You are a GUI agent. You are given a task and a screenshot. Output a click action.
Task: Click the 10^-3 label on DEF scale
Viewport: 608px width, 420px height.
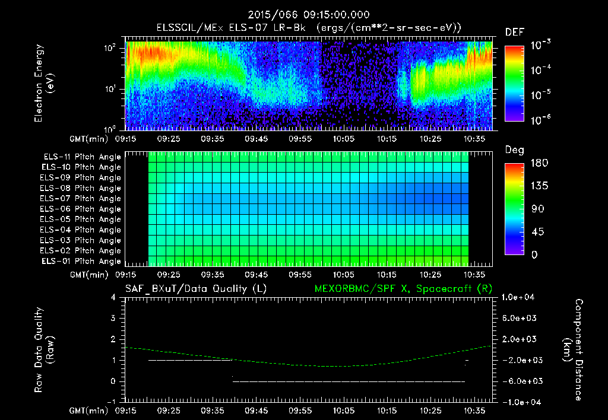point(540,45)
